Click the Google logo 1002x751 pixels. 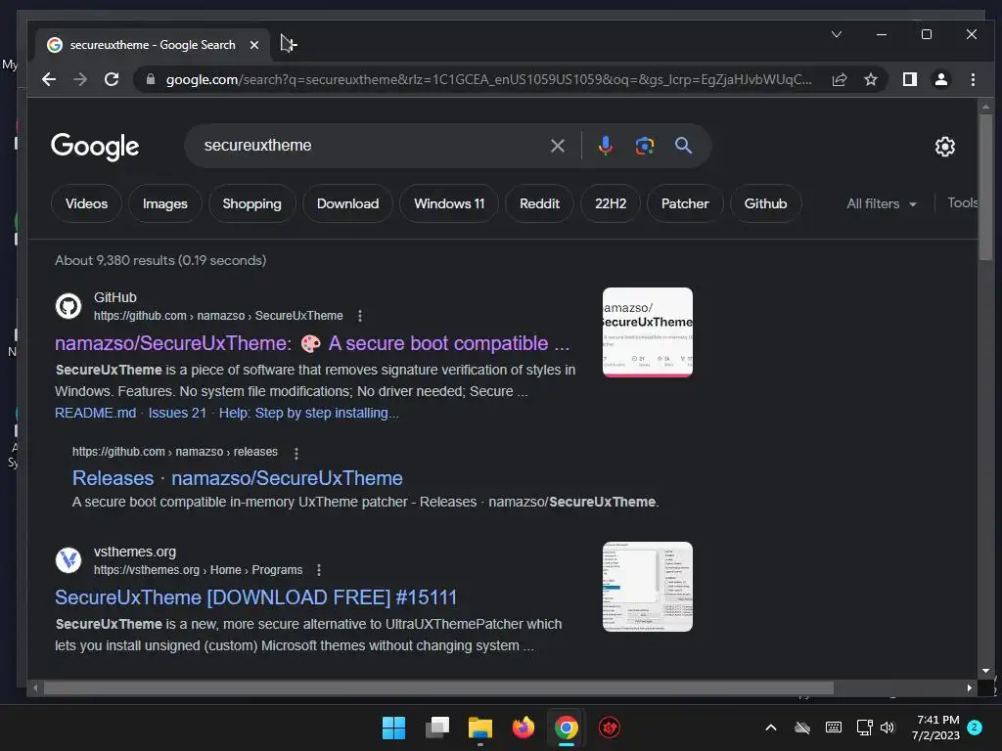tap(95, 147)
